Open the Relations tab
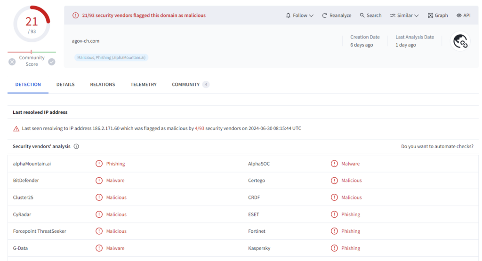The image size is (482, 261). pyautogui.click(x=103, y=85)
